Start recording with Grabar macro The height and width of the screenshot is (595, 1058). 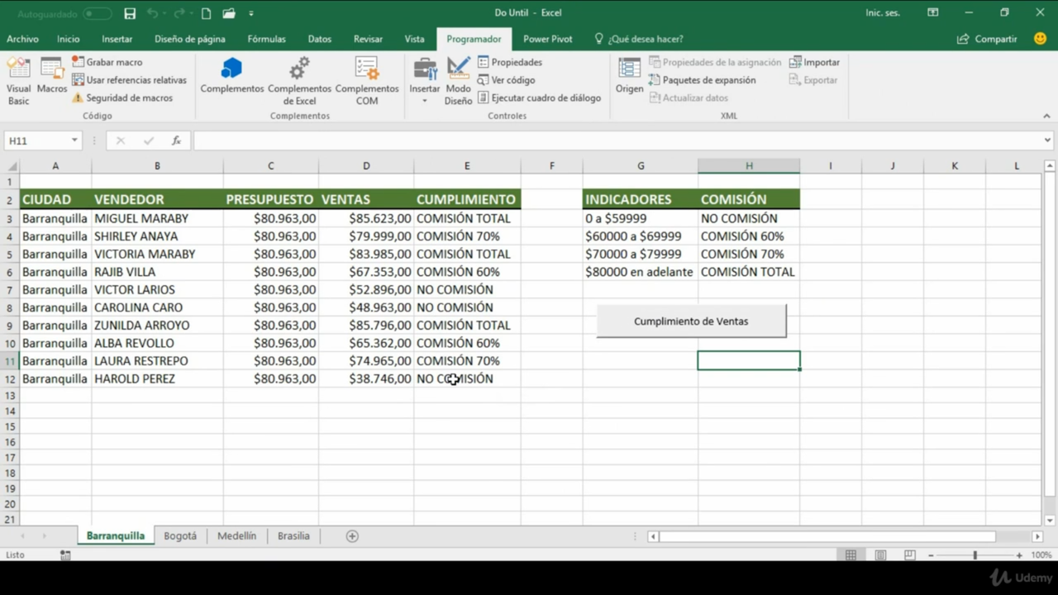[x=107, y=62]
